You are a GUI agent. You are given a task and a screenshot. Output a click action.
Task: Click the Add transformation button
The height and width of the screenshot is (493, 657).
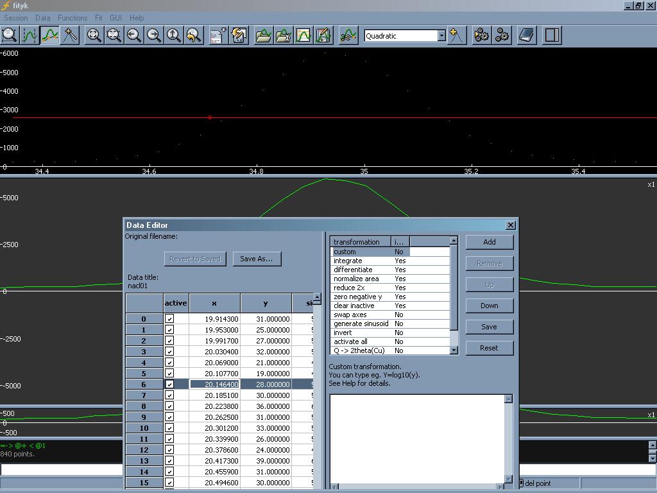click(490, 242)
